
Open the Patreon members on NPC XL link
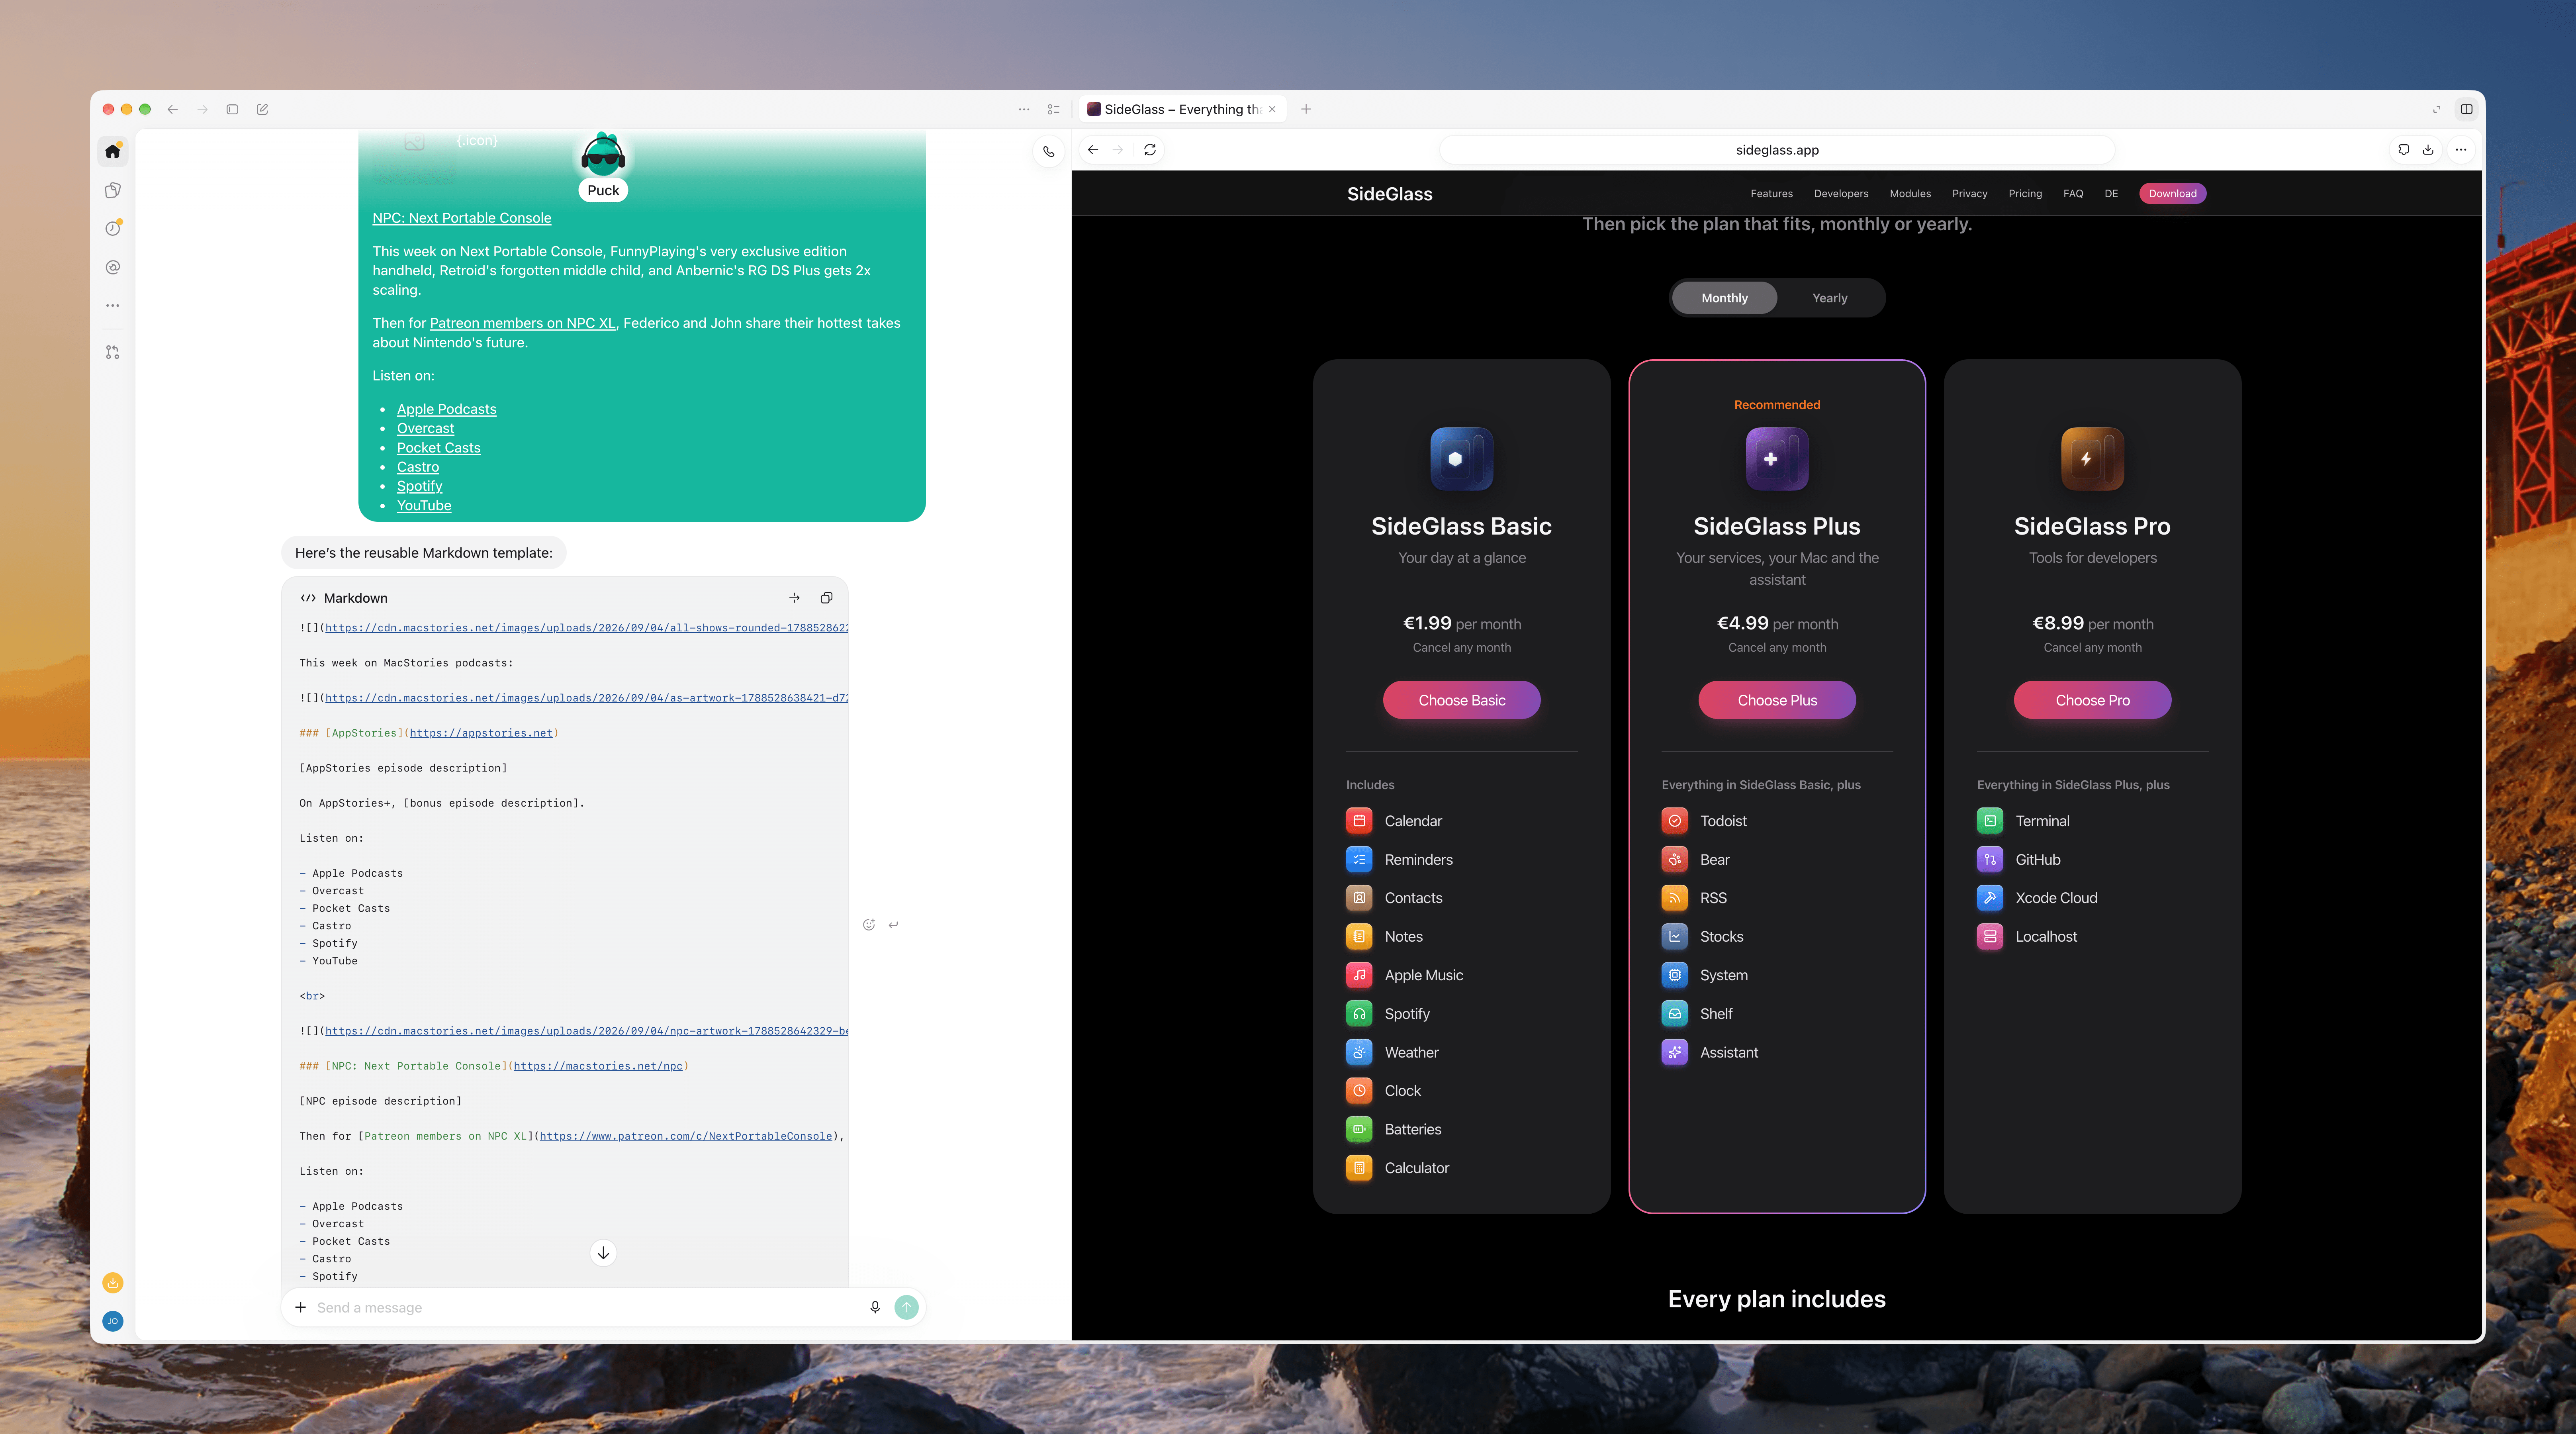(522, 323)
